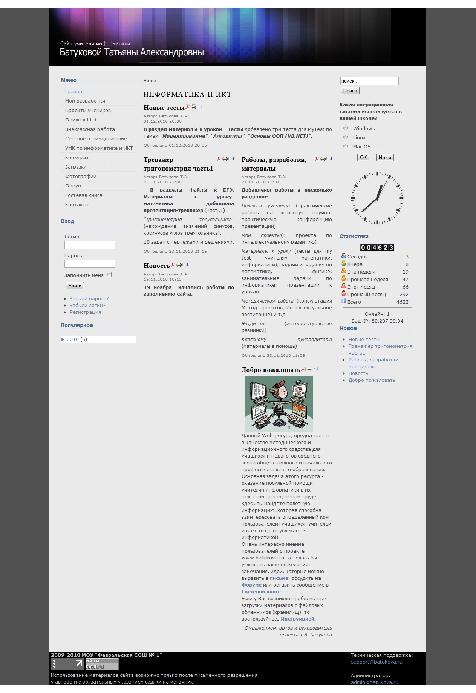The width and height of the screenshot is (476, 693).
Task: Open Конкурсы menu item
Action: (77, 158)
